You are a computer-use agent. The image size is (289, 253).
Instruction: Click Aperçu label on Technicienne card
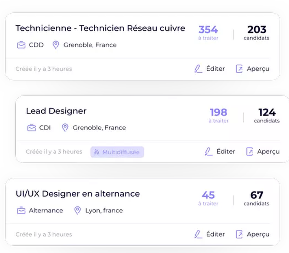[258, 69]
